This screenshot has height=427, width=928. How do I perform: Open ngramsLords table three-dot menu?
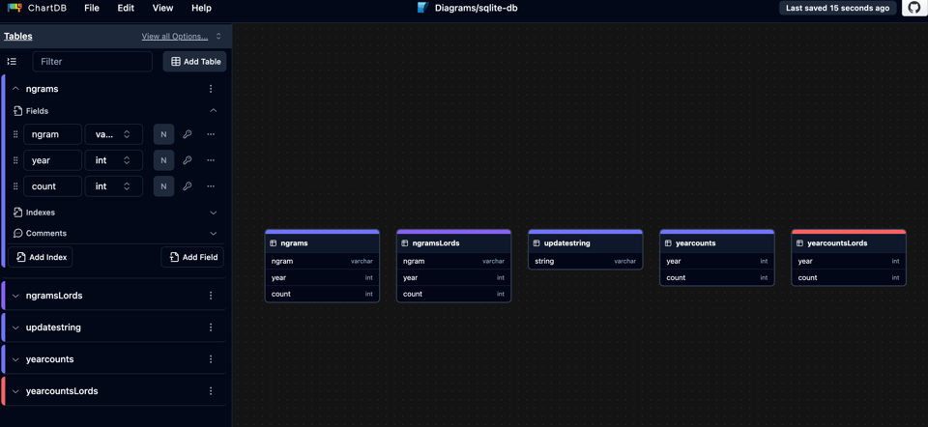[x=211, y=295]
